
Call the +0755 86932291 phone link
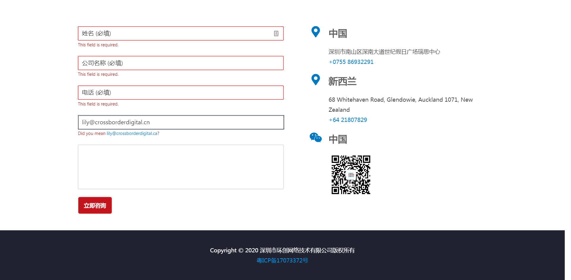coord(351,62)
